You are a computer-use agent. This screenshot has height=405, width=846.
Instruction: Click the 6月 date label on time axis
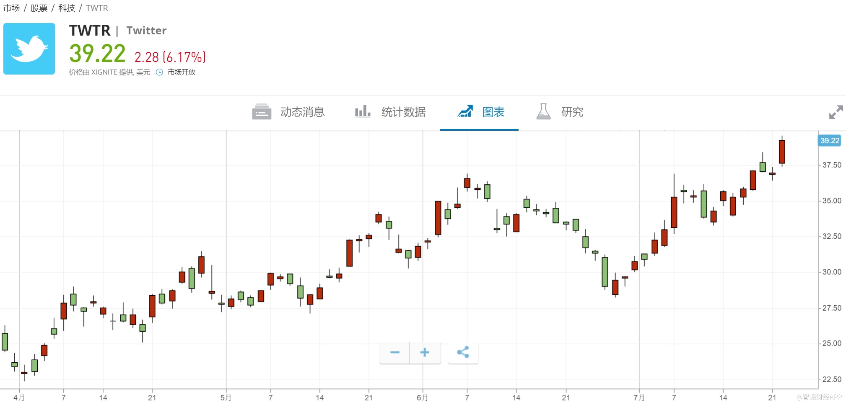[422, 397]
